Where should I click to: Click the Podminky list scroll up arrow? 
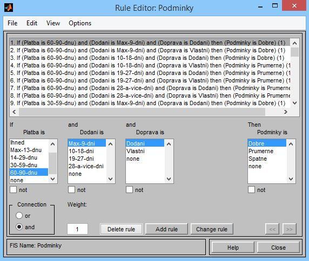291,144
